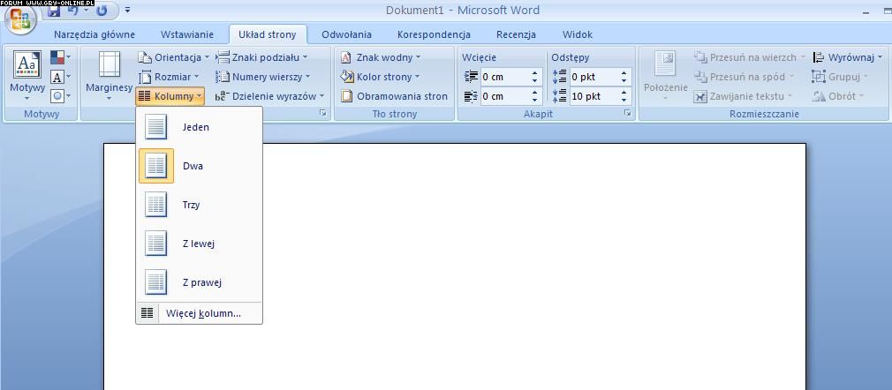Open Kolor strony page color menu
Image resolution: width=892 pixels, height=390 pixels.
380,77
